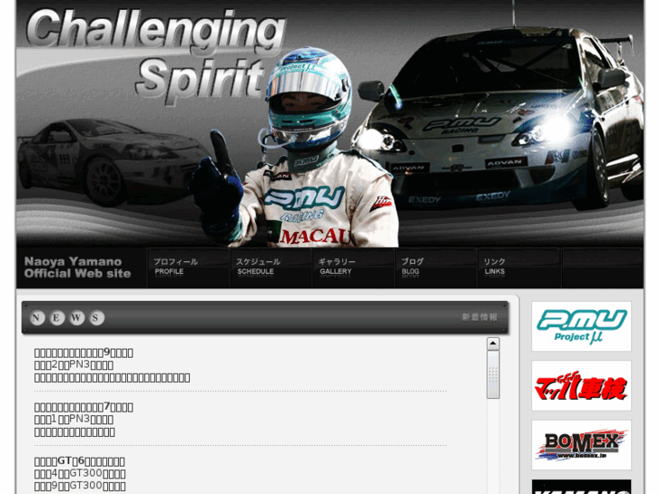
Task: Click the S circle in NEWS header
Action: pos(96,318)
